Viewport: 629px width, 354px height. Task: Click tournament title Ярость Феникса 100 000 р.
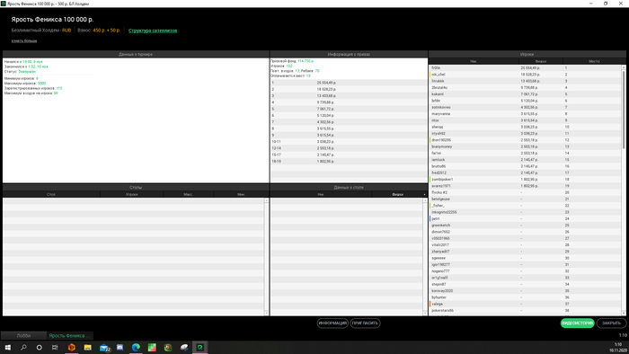pos(52,19)
